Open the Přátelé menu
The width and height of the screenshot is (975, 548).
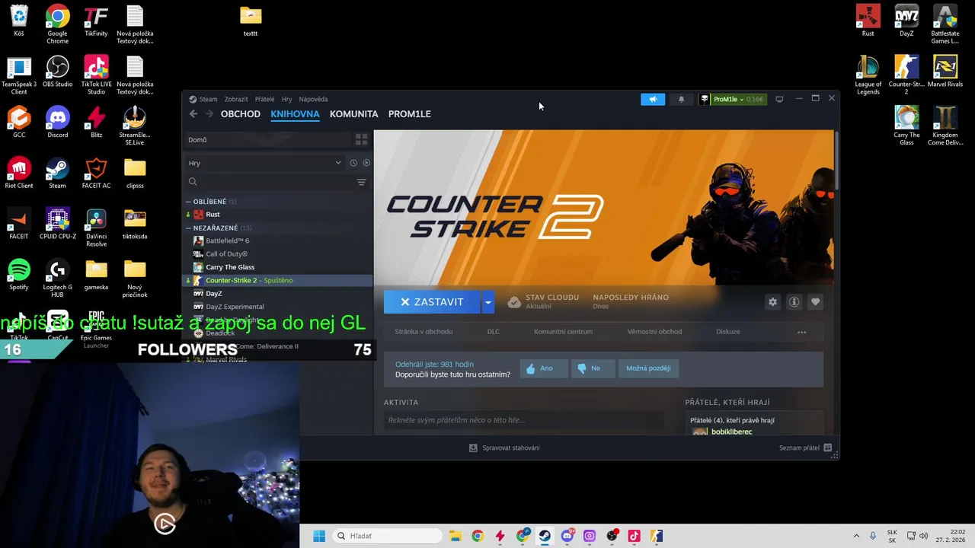pos(265,99)
